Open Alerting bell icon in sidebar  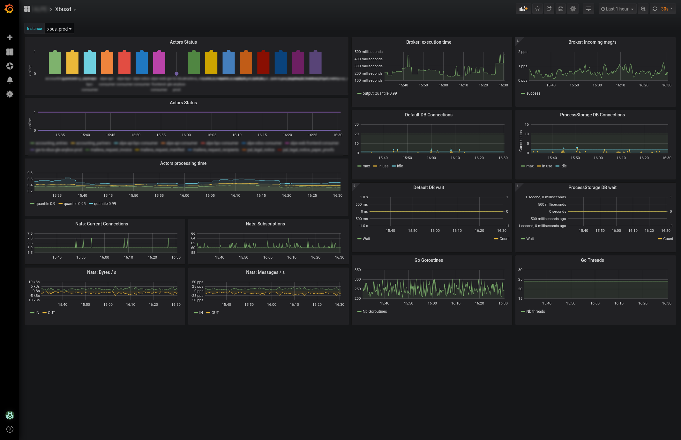[x=10, y=80]
